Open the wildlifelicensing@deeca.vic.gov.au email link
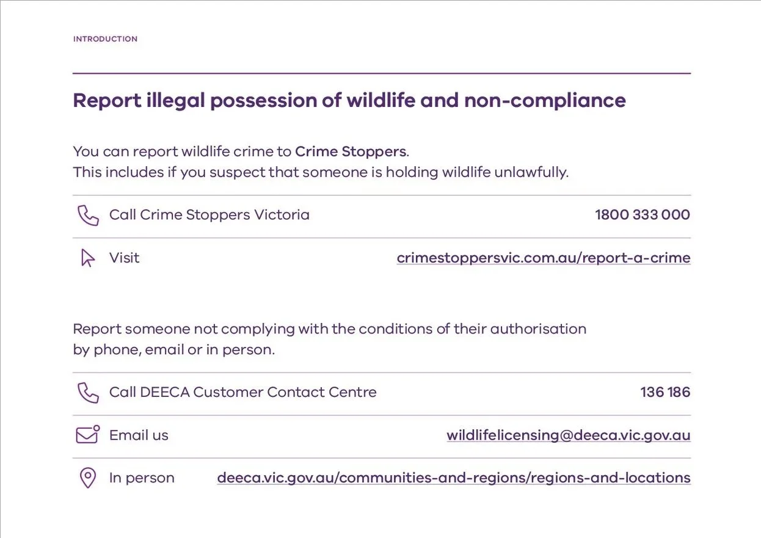761x538 pixels. [x=569, y=435]
